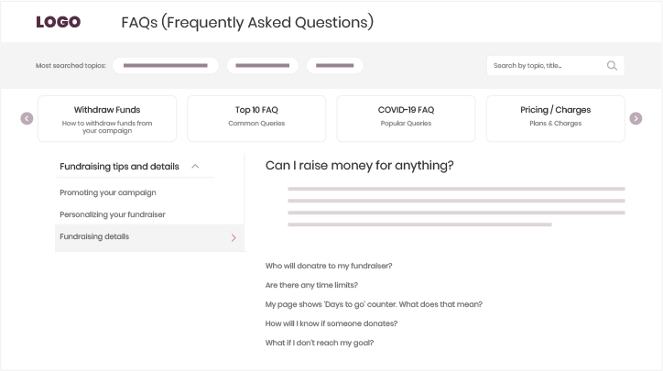Screen dimensions: 663x371
Task: Select the COVID-19 FAQ card
Action: point(406,119)
